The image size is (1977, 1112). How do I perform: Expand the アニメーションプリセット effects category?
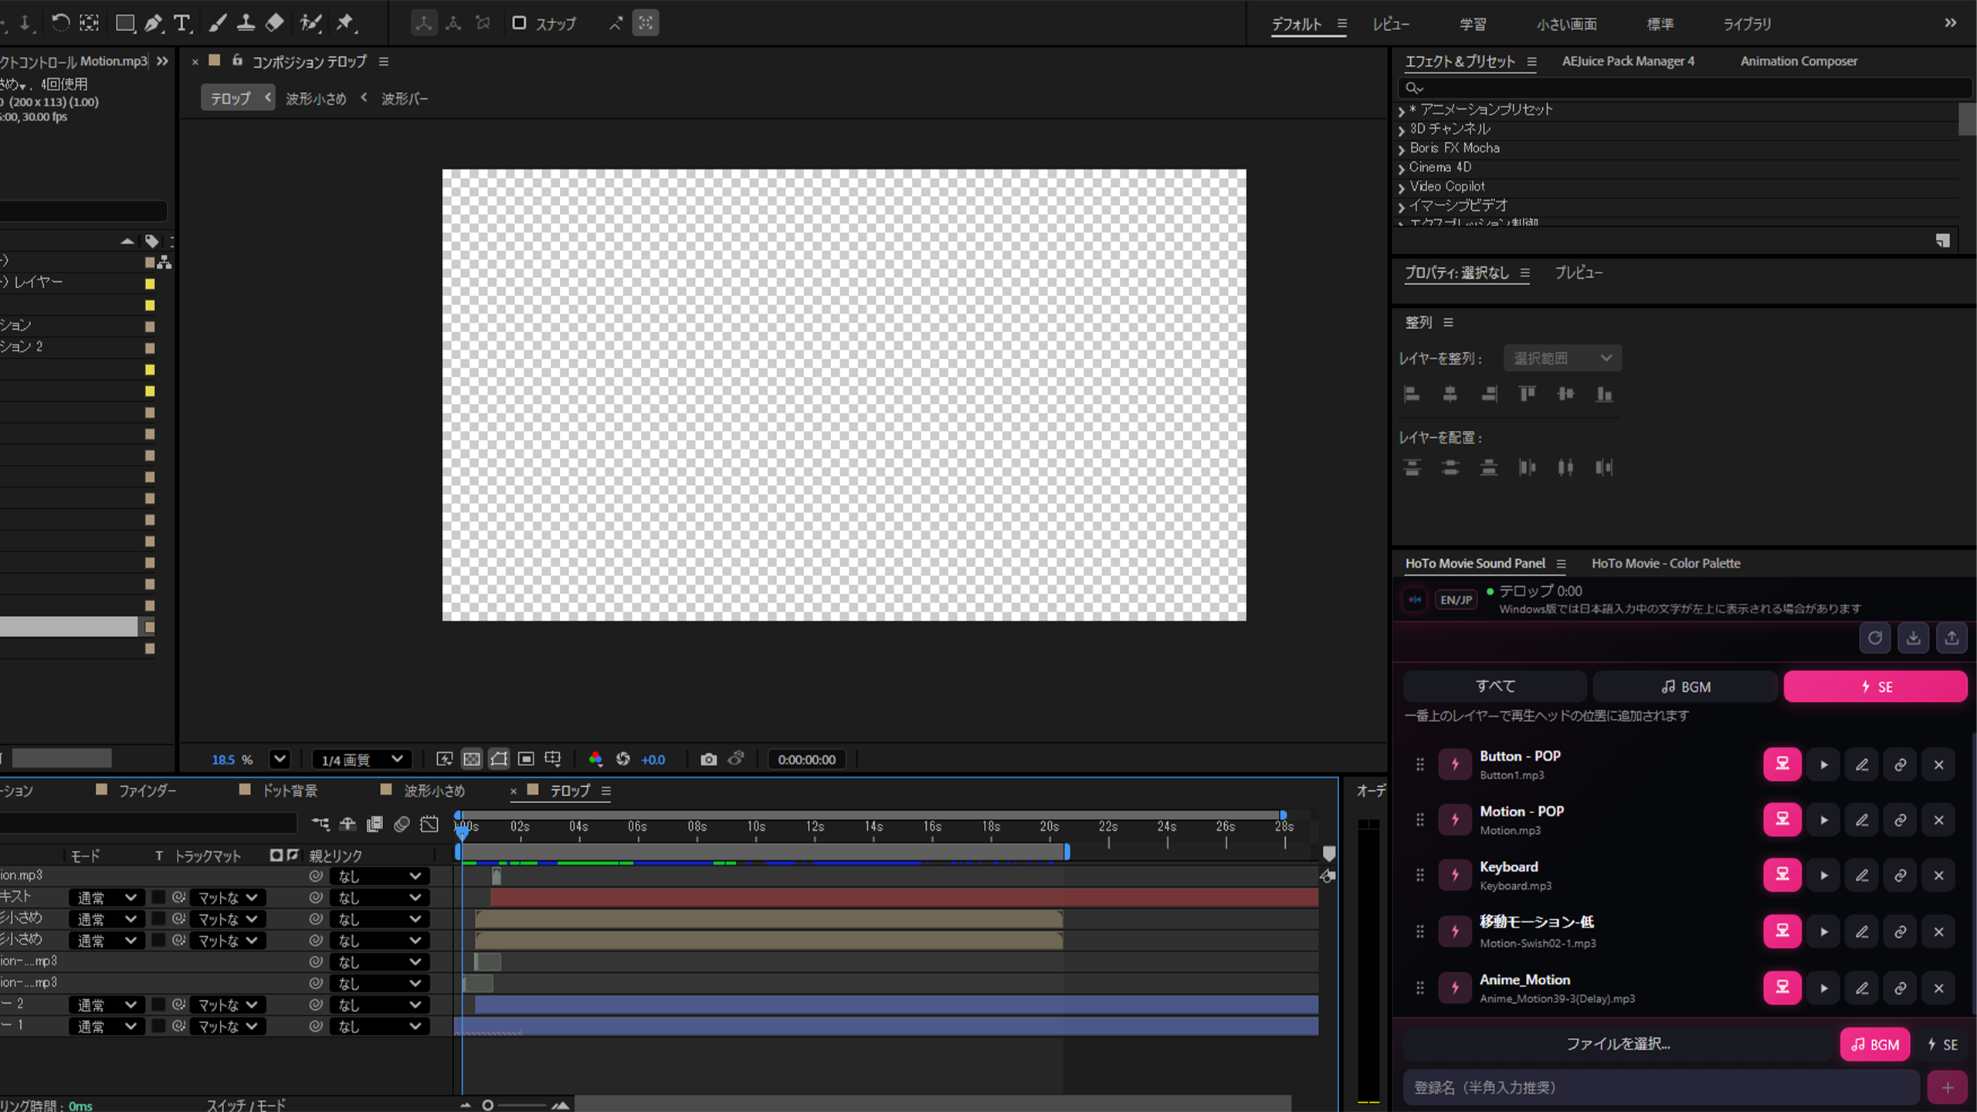pyautogui.click(x=1401, y=110)
